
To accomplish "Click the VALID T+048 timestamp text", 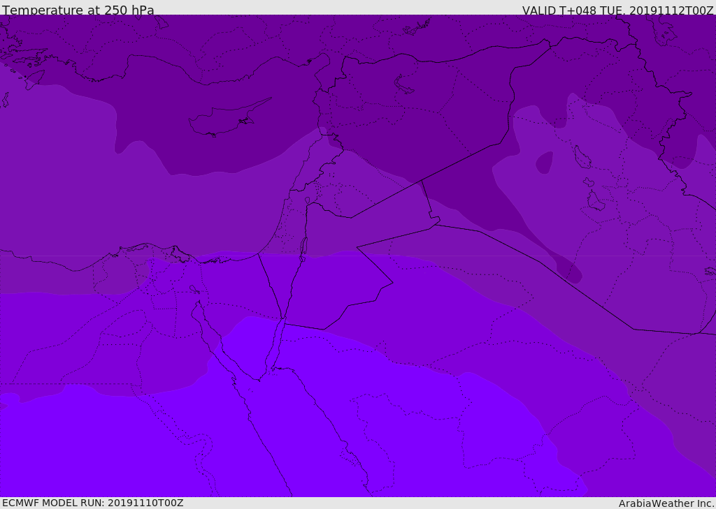I will [x=617, y=10].
